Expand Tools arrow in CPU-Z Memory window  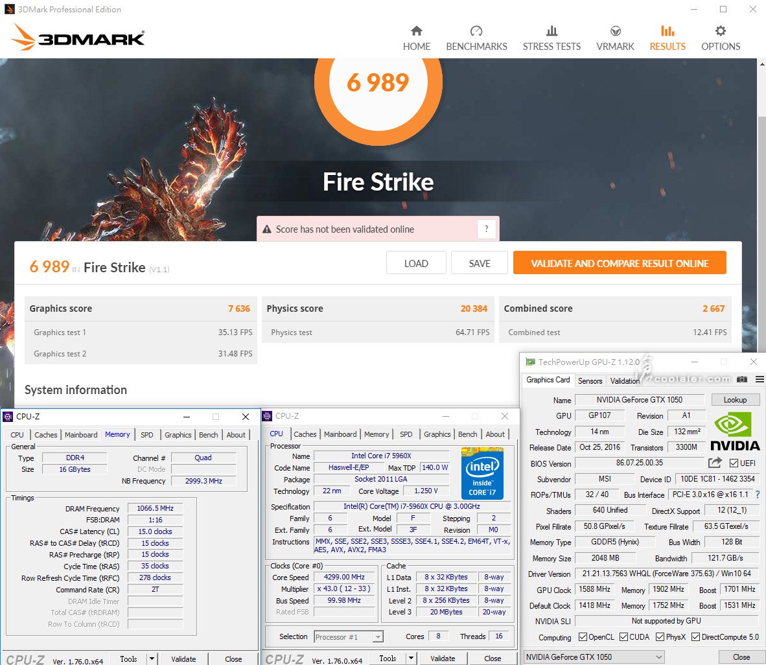click(152, 659)
